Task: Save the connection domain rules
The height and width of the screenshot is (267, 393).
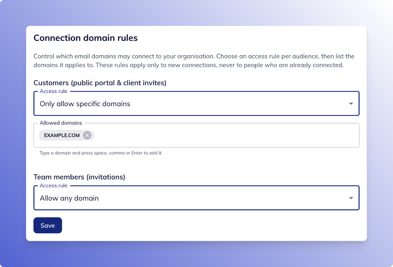Action: coord(47,225)
